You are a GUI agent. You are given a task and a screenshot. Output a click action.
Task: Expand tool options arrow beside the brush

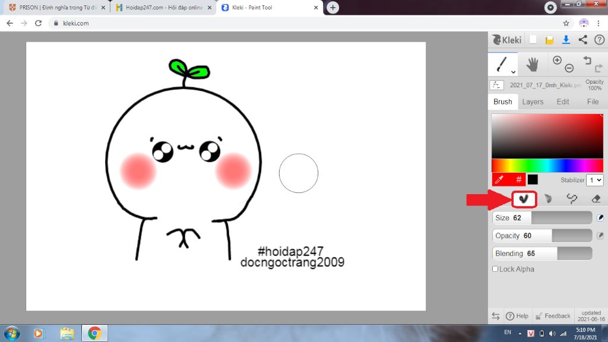(x=513, y=72)
